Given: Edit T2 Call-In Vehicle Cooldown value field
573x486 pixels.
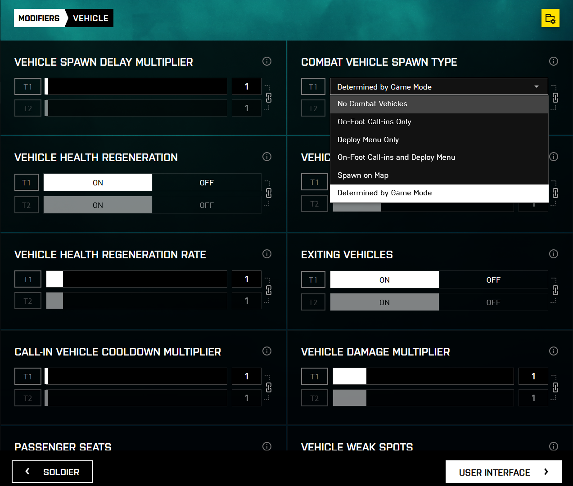Looking at the screenshot, I should click(x=247, y=398).
